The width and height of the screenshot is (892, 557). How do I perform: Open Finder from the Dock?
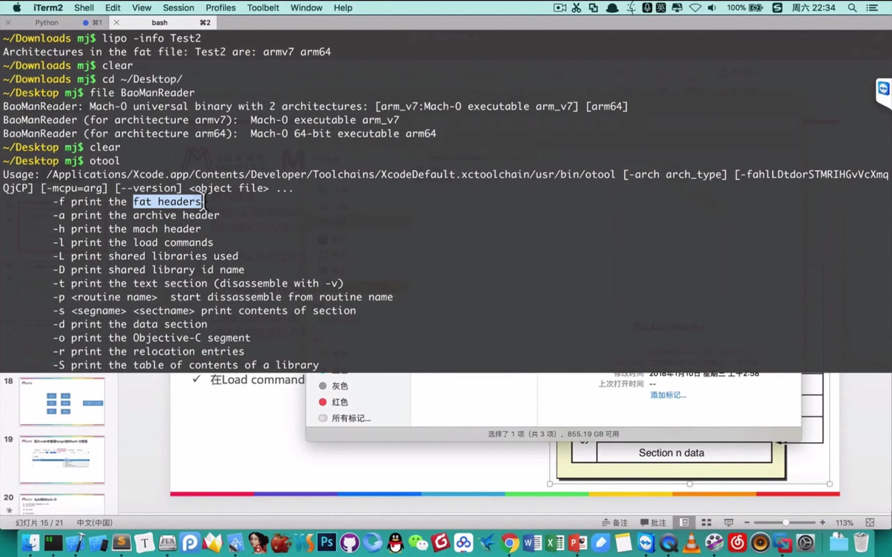31,542
